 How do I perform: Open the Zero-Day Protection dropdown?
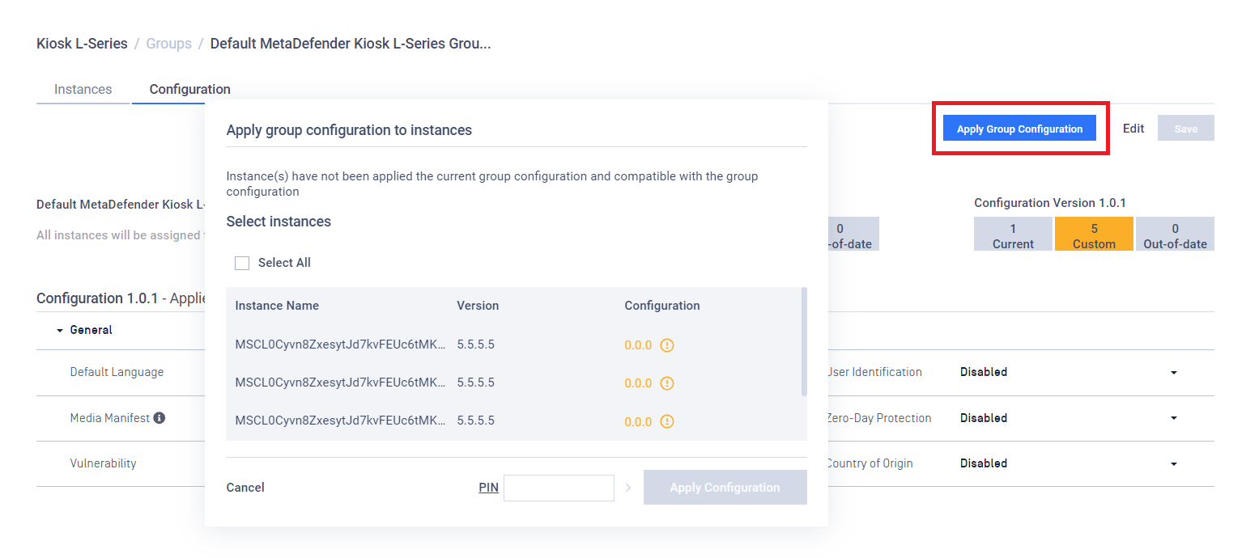[1174, 418]
